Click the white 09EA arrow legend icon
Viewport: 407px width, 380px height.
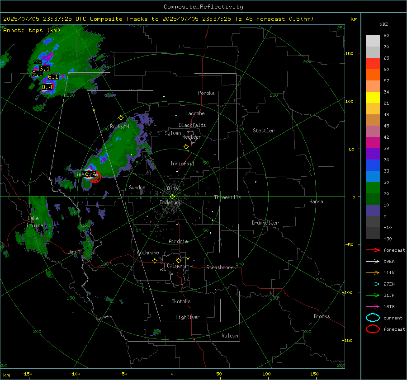pyautogui.click(x=373, y=262)
